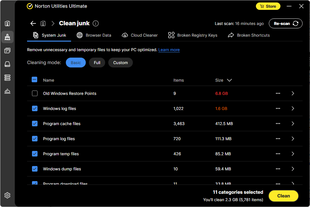The image size is (310, 207).
Task: Start cleaning with the Clean button
Action: 283,196
